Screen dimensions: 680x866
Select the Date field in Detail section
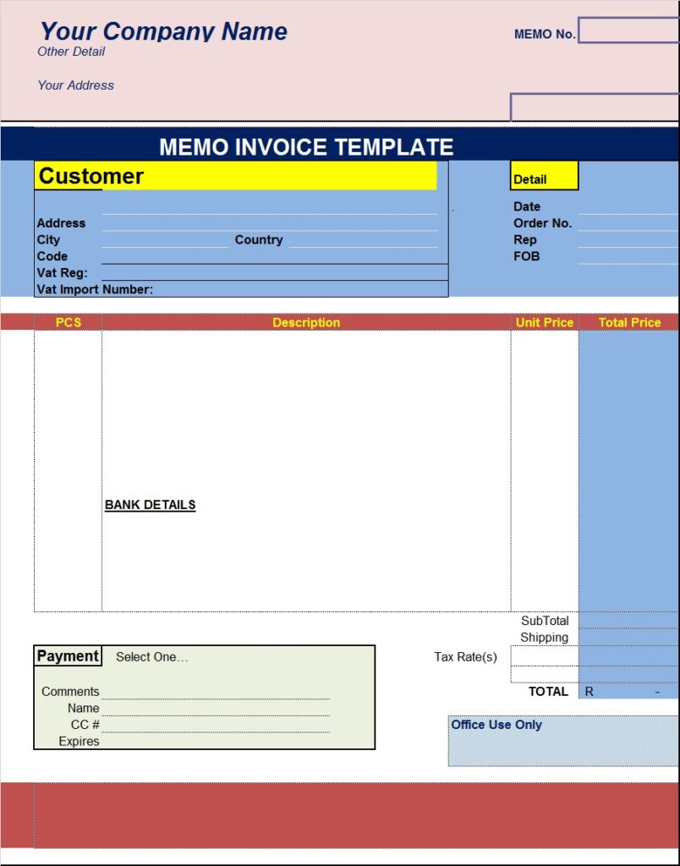coord(628,206)
